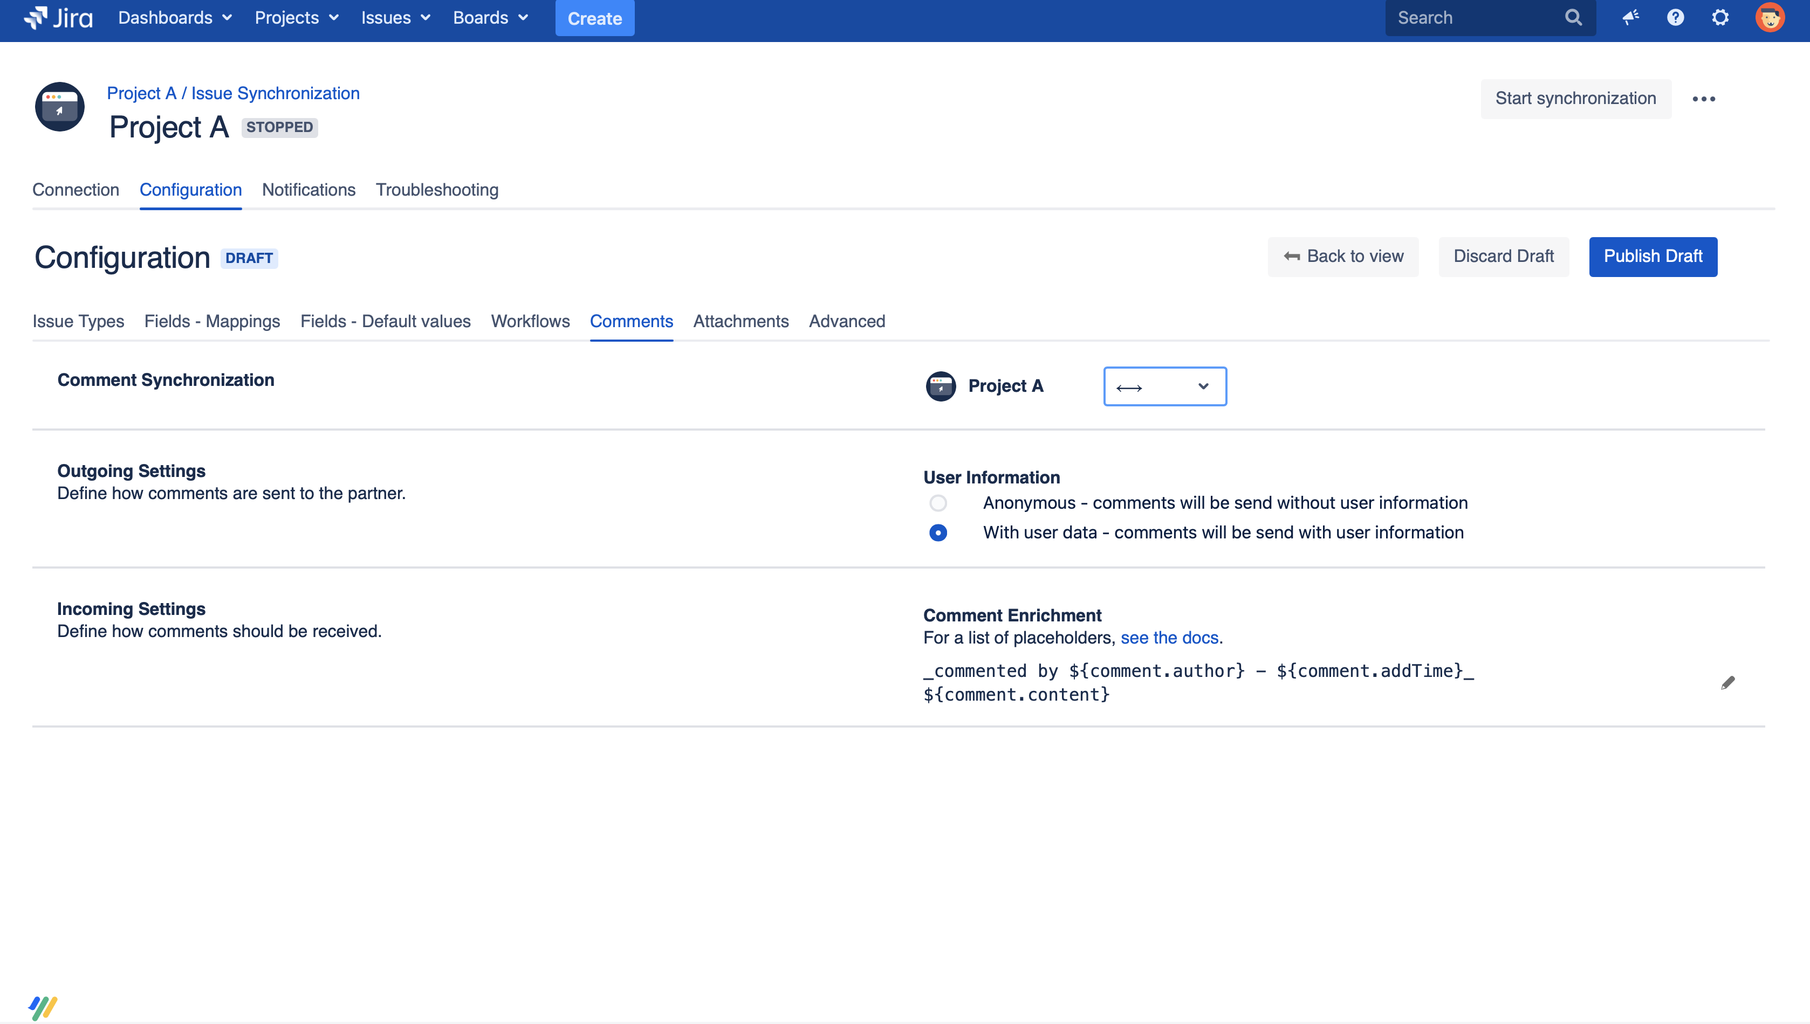Viewport: 1810px width, 1024px height.
Task: Click inside the Search field
Action: pyautogui.click(x=1471, y=18)
